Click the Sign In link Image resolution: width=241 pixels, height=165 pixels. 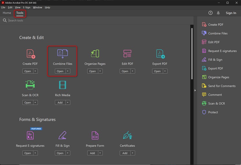pyautogui.click(x=231, y=13)
